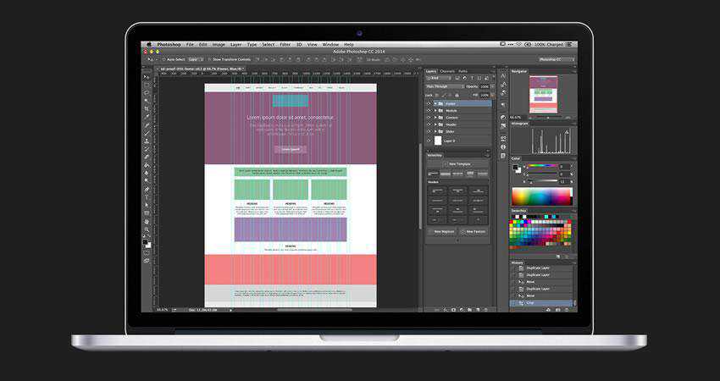Screen dimensions: 720x381
Task: Click the Apple menu icon
Action: coord(149,44)
